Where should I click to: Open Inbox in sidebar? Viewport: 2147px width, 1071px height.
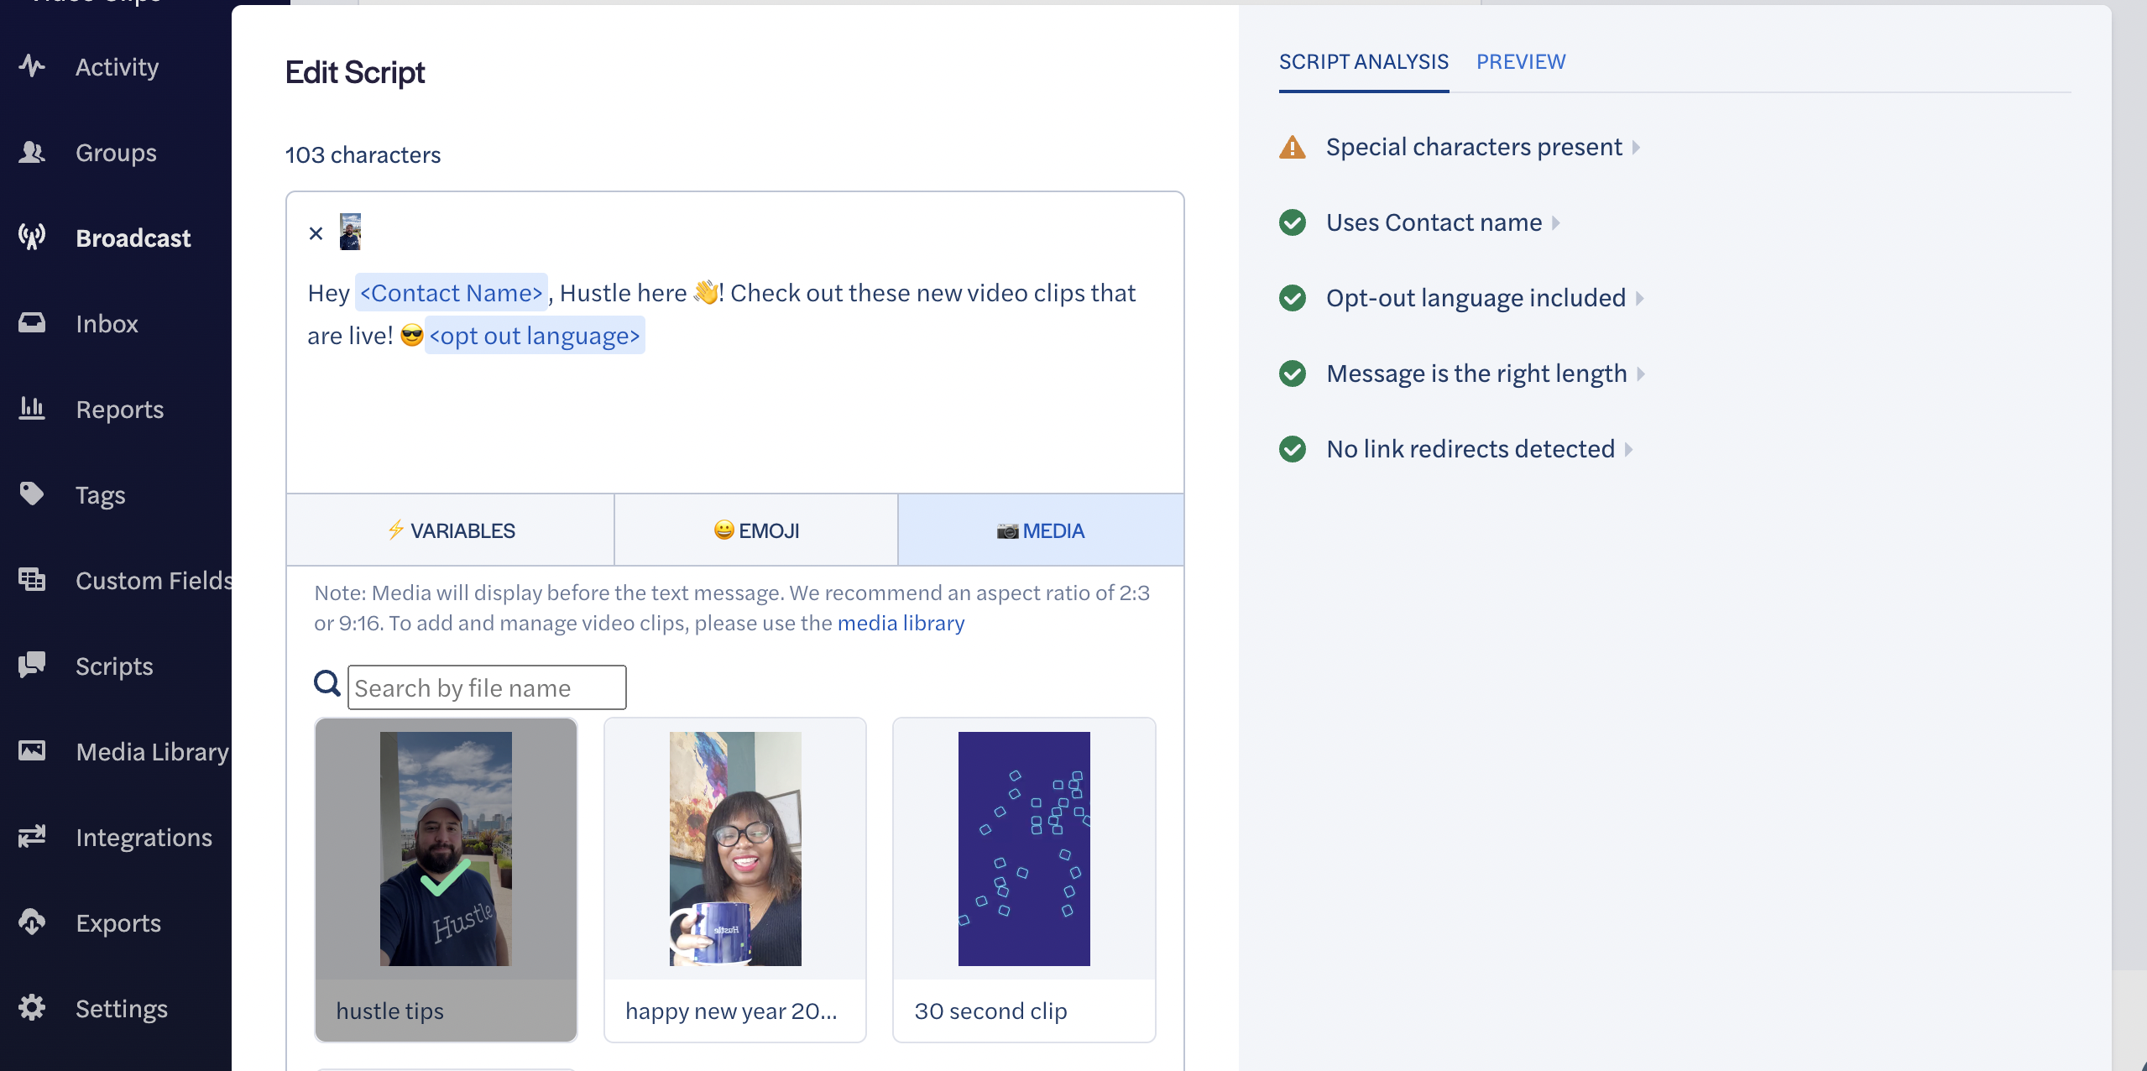point(107,323)
